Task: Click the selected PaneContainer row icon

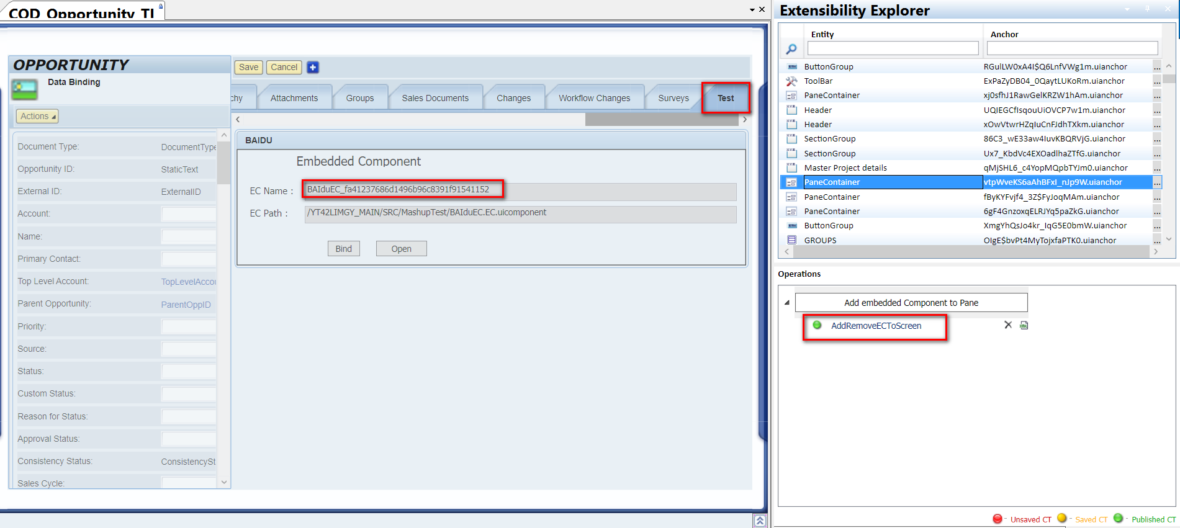Action: 791,182
